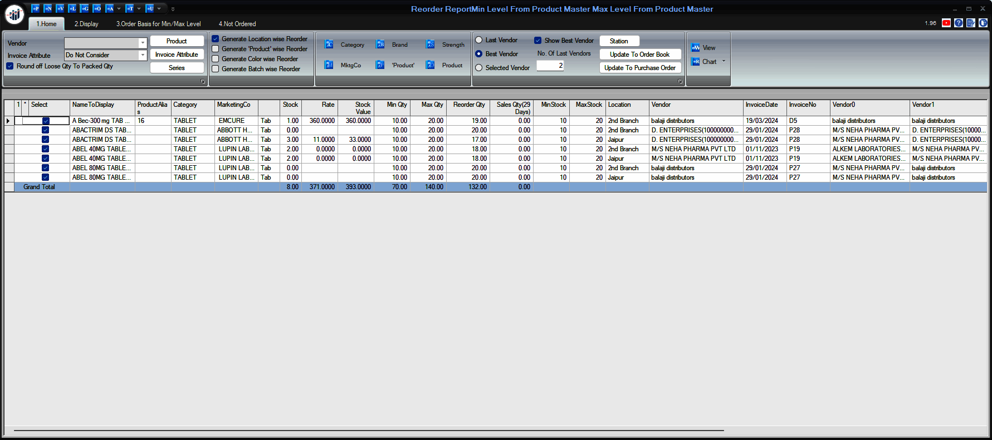Open the YouTube tutorial icon

coord(946,23)
